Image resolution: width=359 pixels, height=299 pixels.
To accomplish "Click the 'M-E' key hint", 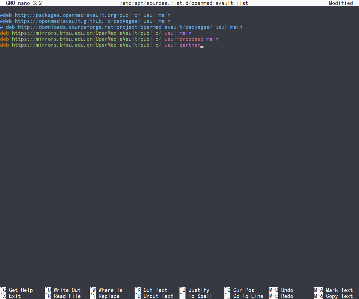I will tap(274, 296).
